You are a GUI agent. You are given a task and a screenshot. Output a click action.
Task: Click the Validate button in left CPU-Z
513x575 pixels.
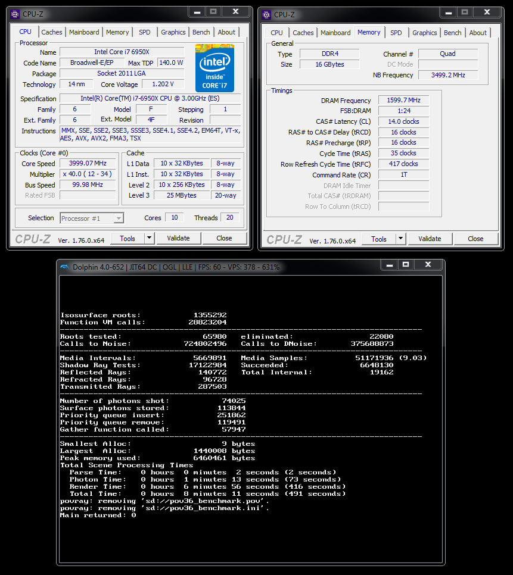pos(179,238)
